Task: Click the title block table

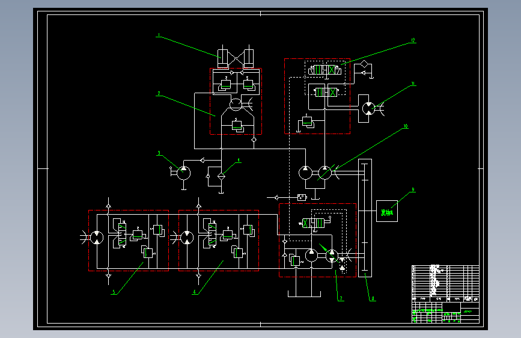Action: pos(445,294)
